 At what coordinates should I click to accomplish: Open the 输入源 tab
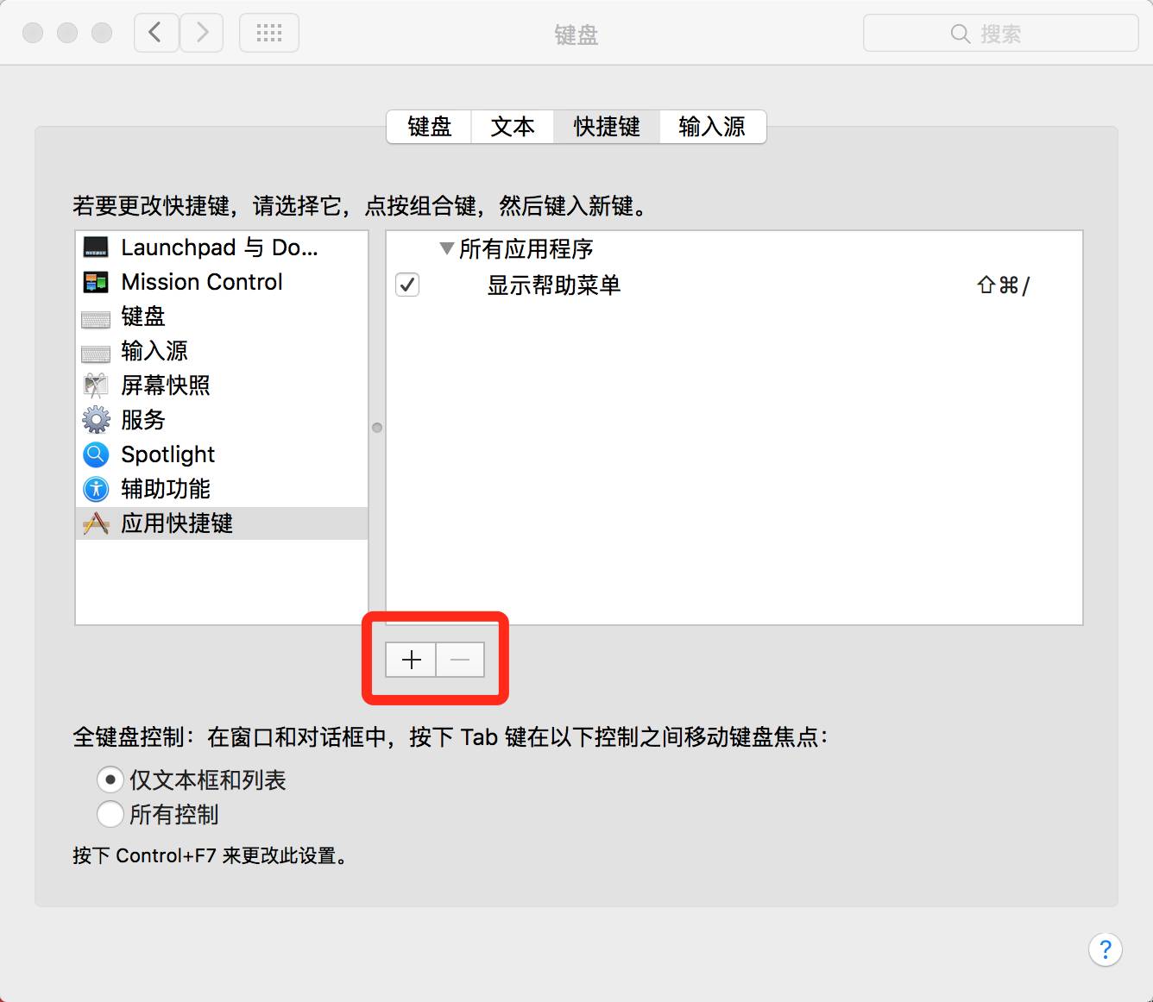click(x=712, y=127)
